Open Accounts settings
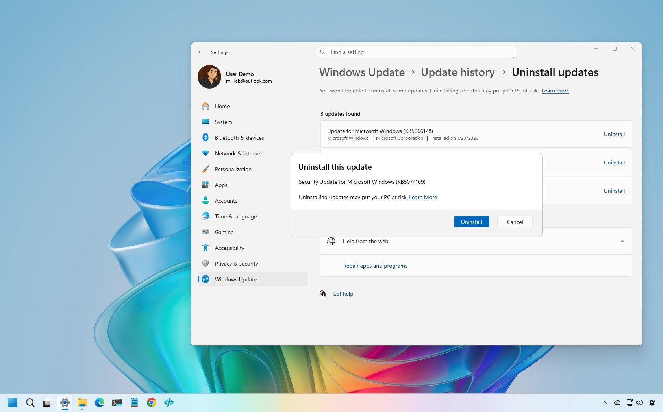 [x=226, y=201]
